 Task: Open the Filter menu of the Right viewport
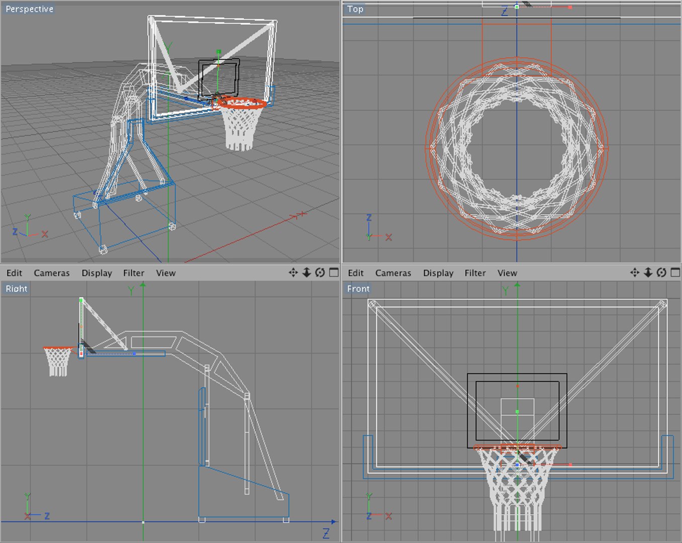(x=134, y=273)
